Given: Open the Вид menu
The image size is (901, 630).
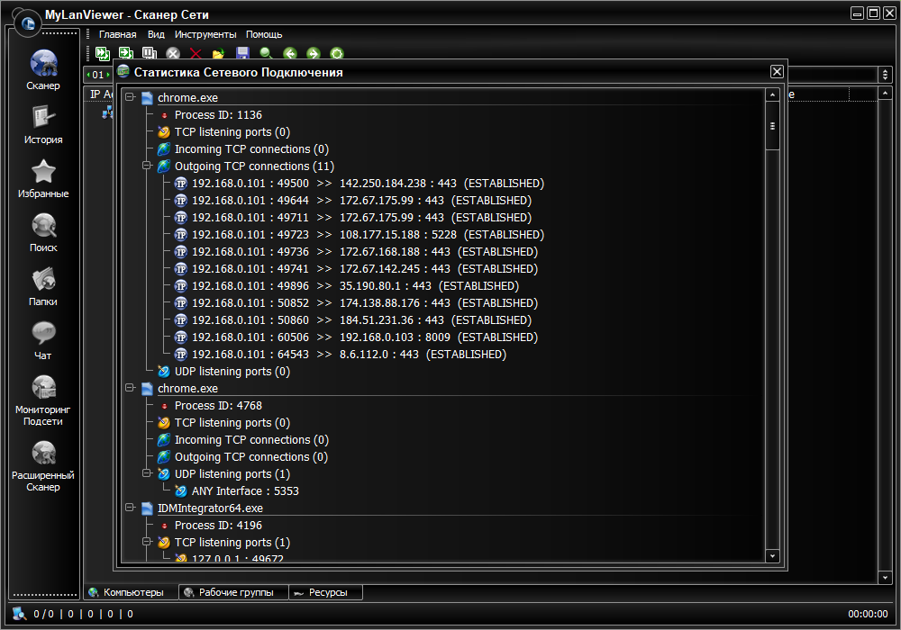Looking at the screenshot, I should click(x=156, y=34).
